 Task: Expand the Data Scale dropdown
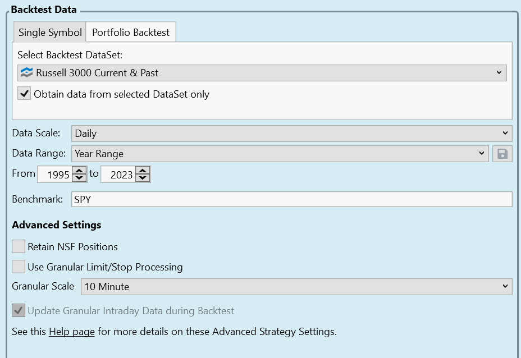tap(291, 134)
